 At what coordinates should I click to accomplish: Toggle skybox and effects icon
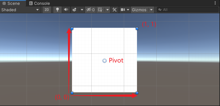coord(75,10)
